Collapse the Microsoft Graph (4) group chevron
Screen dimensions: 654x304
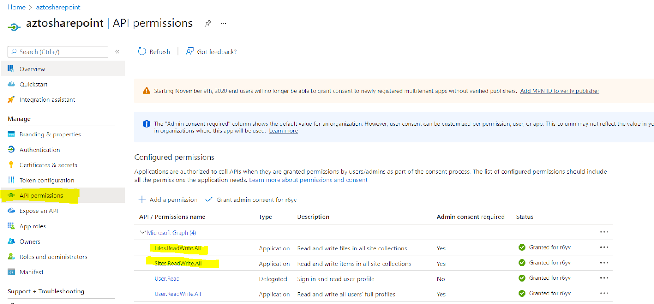[143, 232]
